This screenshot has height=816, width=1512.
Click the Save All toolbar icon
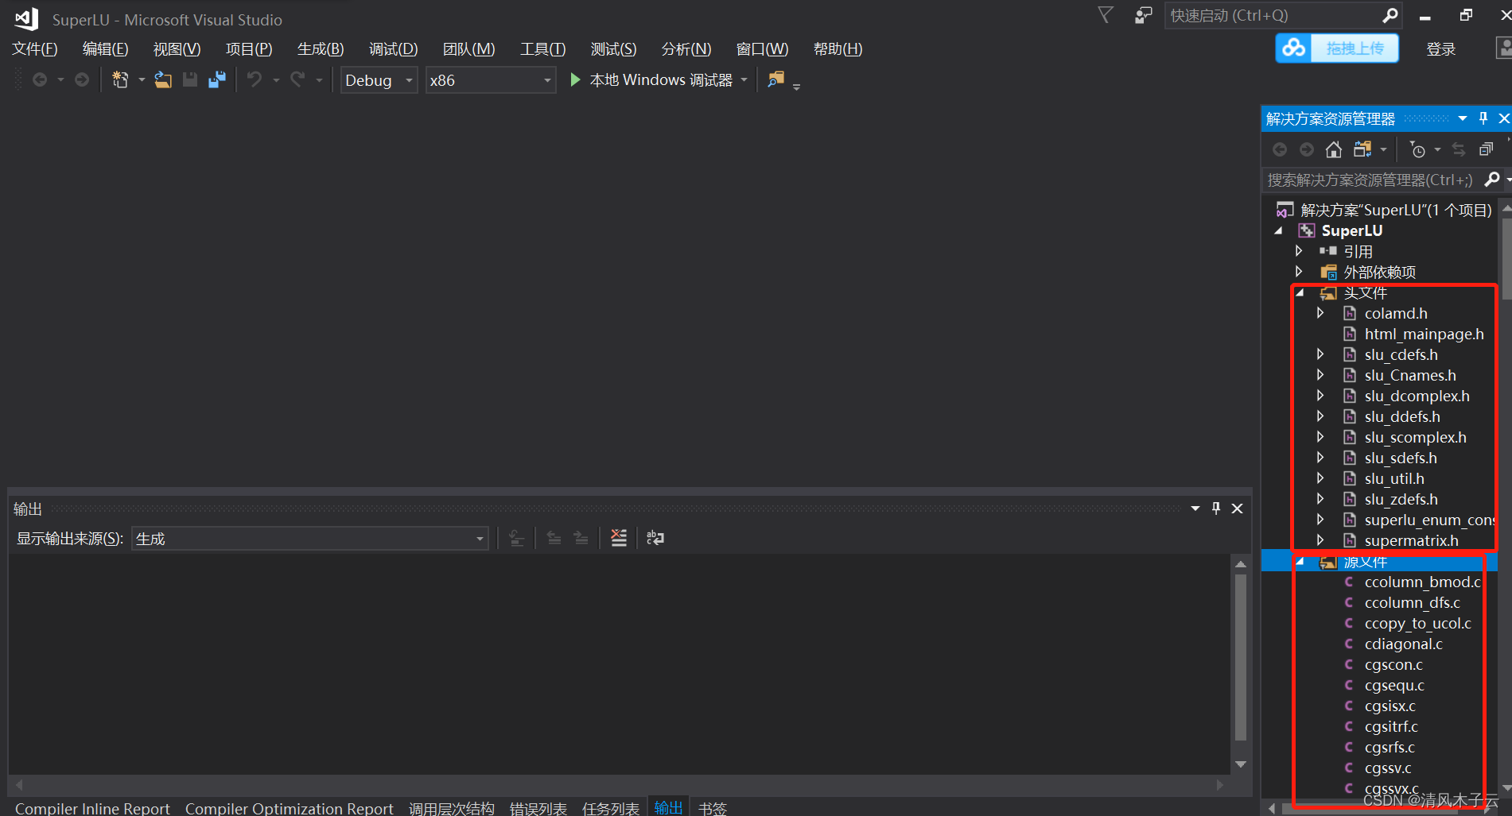(217, 79)
